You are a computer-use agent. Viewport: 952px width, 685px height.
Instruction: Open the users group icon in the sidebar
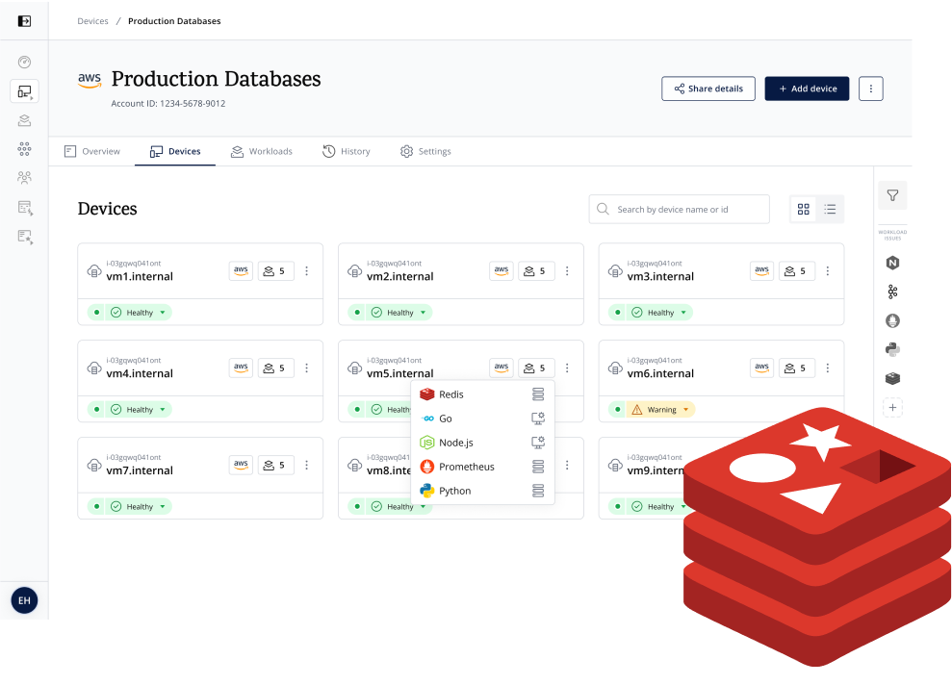24,177
